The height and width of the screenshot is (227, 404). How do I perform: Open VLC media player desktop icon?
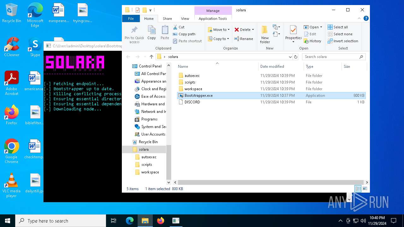(x=12, y=185)
